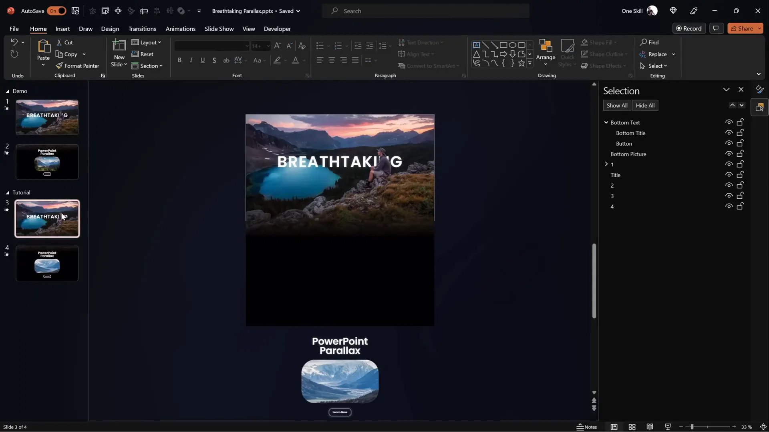
Task: Open the Notes pane
Action: 587,427
